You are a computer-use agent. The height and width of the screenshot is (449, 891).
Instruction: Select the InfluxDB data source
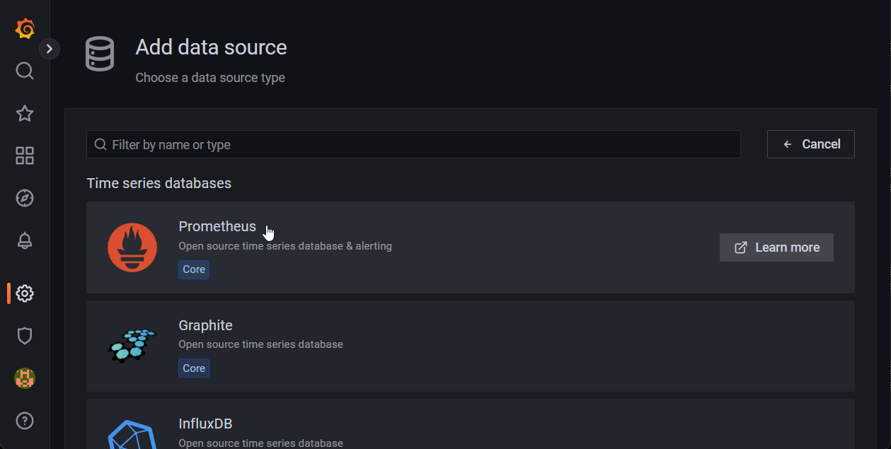click(205, 424)
